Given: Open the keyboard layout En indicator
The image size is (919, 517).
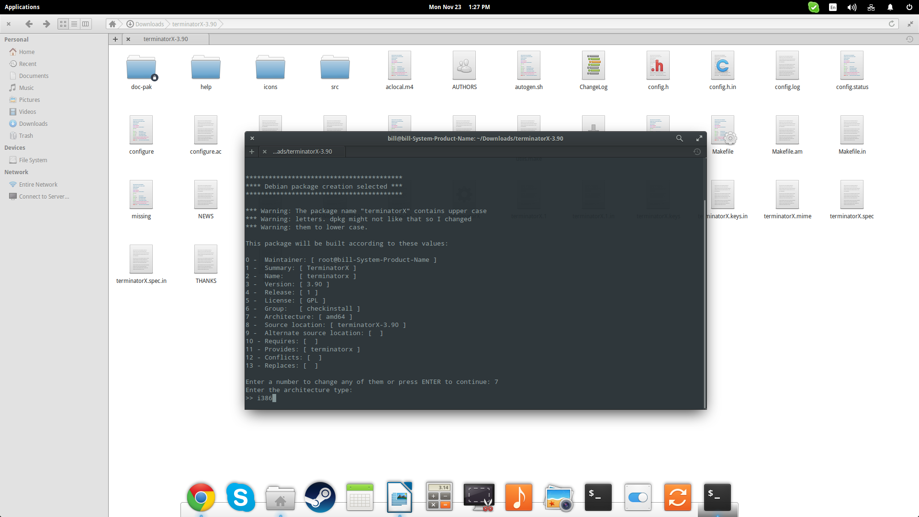Looking at the screenshot, I should (x=833, y=7).
